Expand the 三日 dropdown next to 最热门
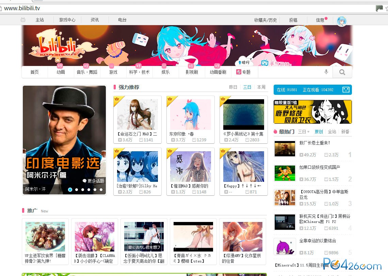 click(304, 132)
